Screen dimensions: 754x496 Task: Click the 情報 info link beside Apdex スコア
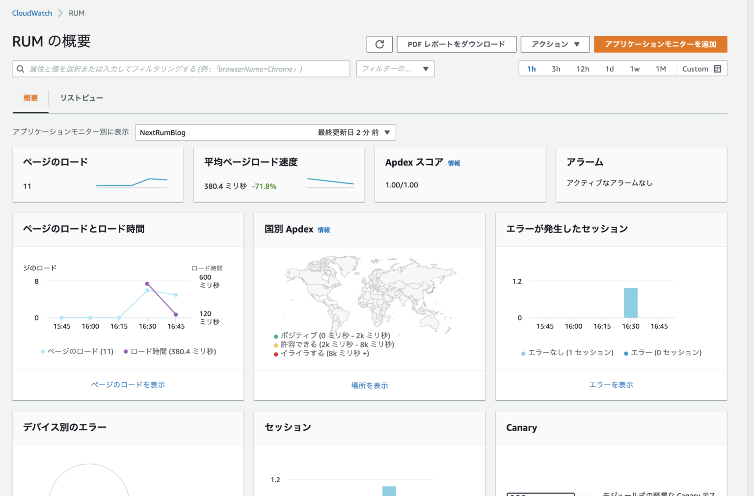pos(454,163)
